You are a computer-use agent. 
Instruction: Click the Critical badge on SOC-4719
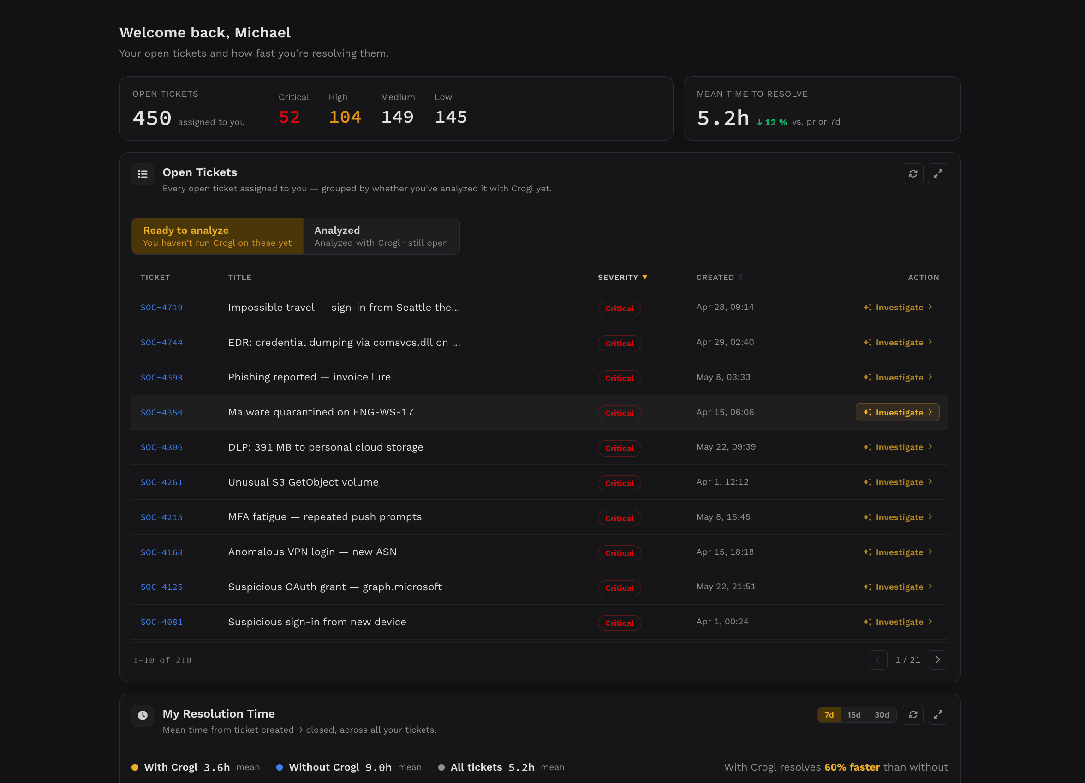[x=619, y=308]
